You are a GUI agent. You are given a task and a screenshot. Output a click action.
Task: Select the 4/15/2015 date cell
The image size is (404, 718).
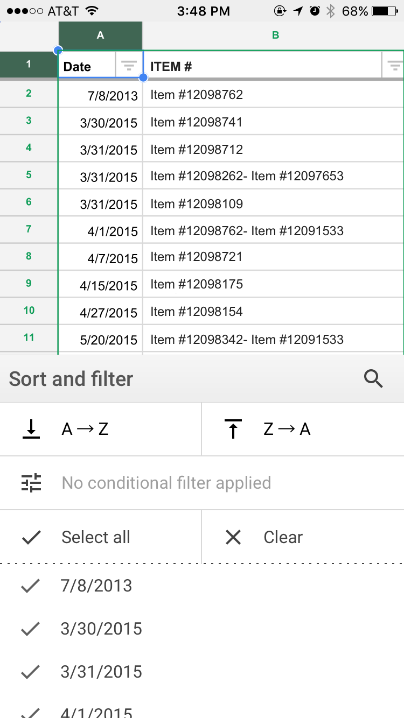click(100, 285)
